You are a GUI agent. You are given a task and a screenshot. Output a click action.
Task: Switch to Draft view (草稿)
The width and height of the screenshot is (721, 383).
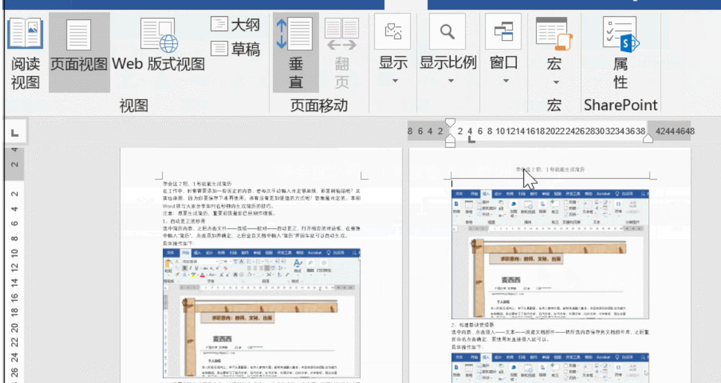(235, 49)
